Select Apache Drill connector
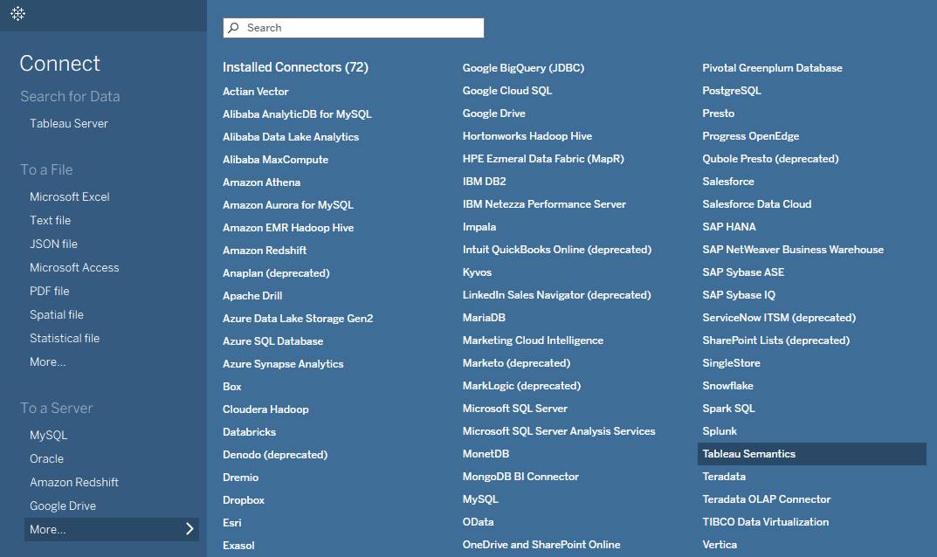The height and width of the screenshot is (557, 937). coord(252,296)
